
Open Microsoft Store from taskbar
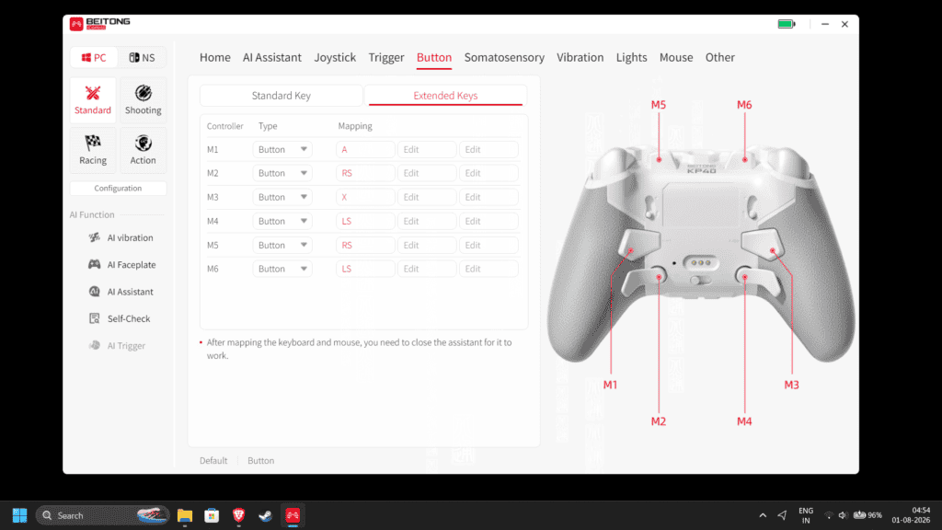(212, 515)
